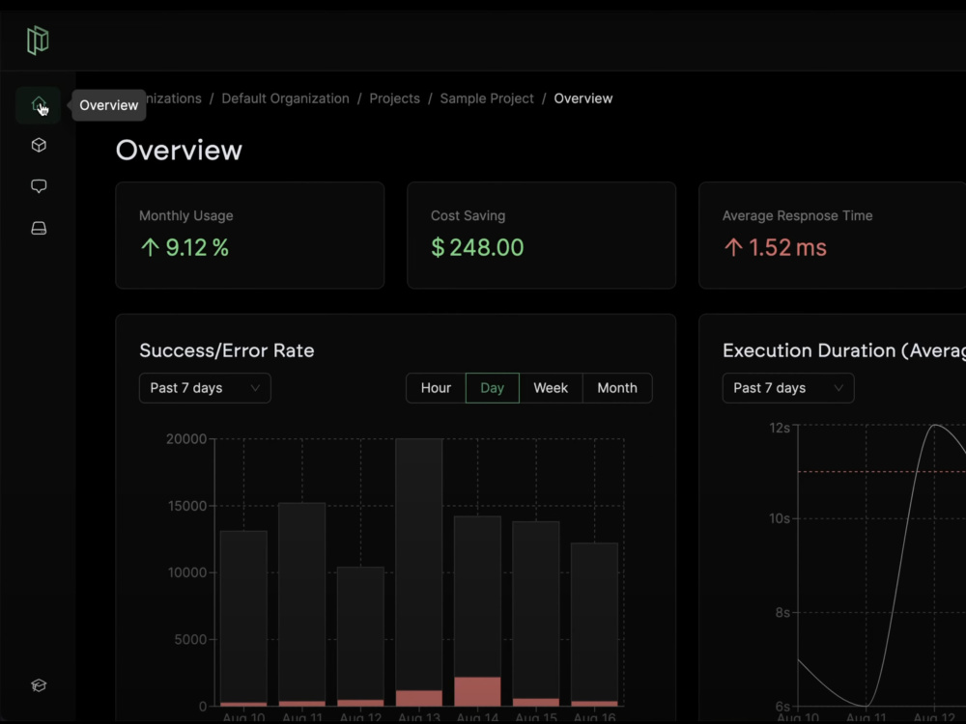
Task: Switch chart granularity to Hour
Action: point(436,388)
